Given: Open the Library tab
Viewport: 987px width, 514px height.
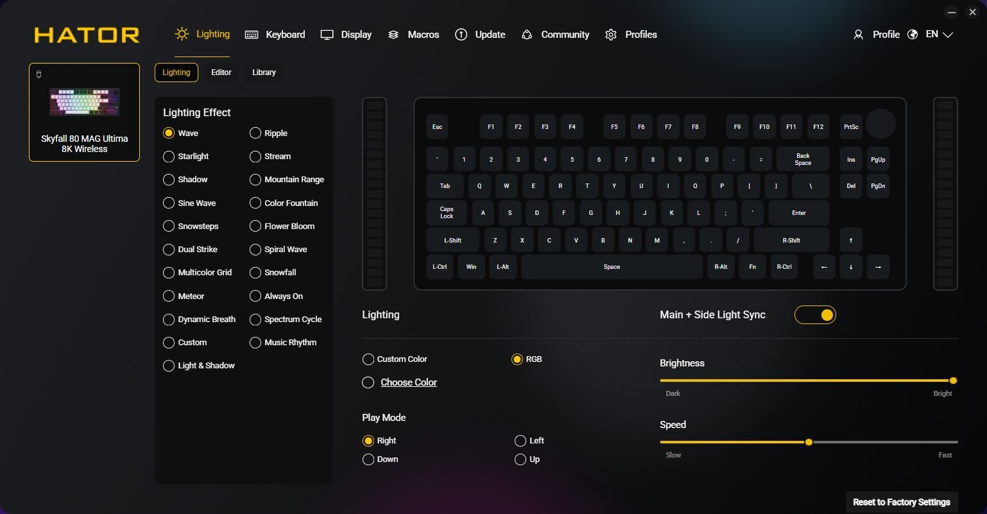Looking at the screenshot, I should coord(264,73).
